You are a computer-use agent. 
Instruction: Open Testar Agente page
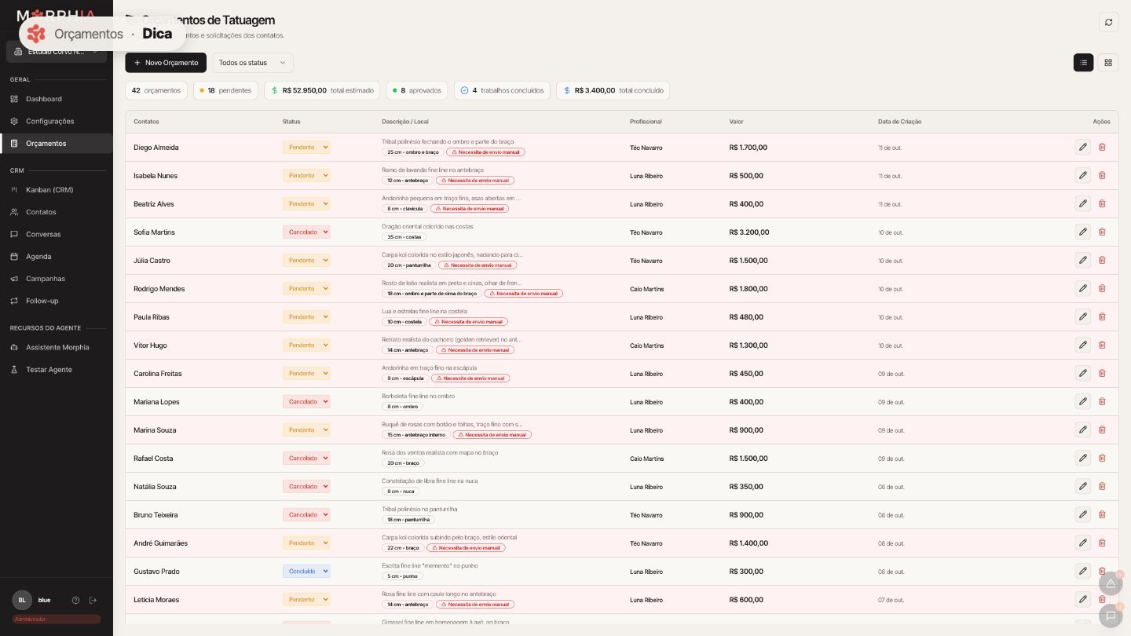pos(57,369)
